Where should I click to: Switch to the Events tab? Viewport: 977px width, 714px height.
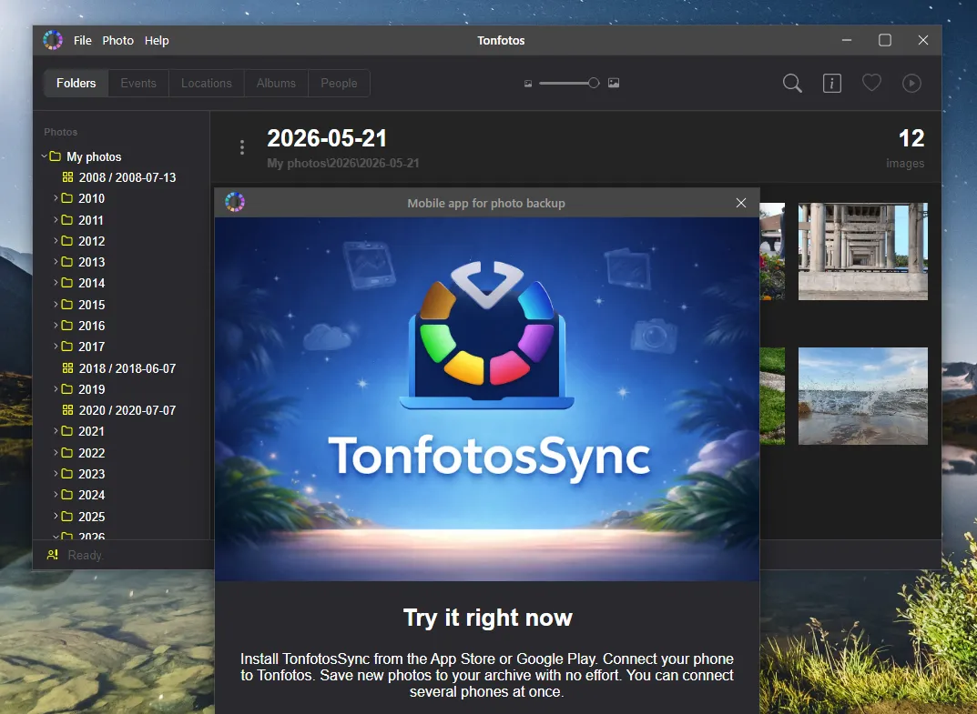[138, 84]
